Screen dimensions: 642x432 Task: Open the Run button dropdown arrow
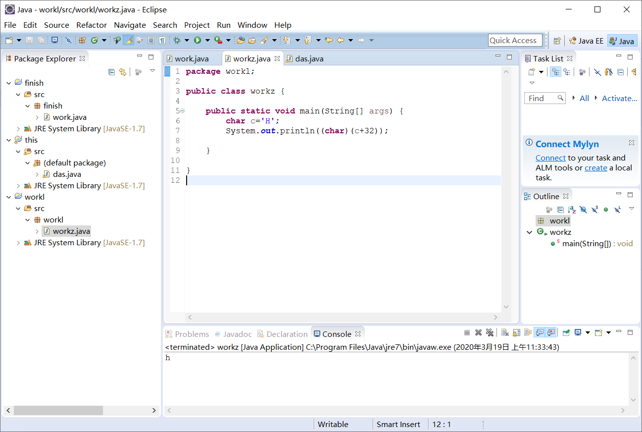coord(207,40)
